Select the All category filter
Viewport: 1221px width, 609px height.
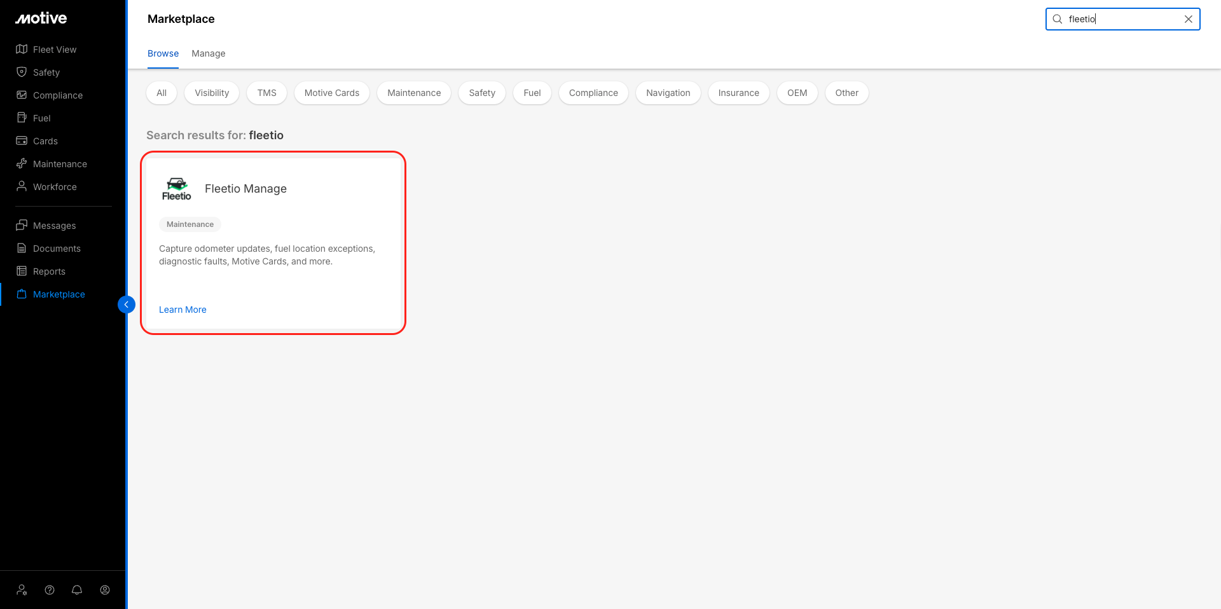click(162, 93)
